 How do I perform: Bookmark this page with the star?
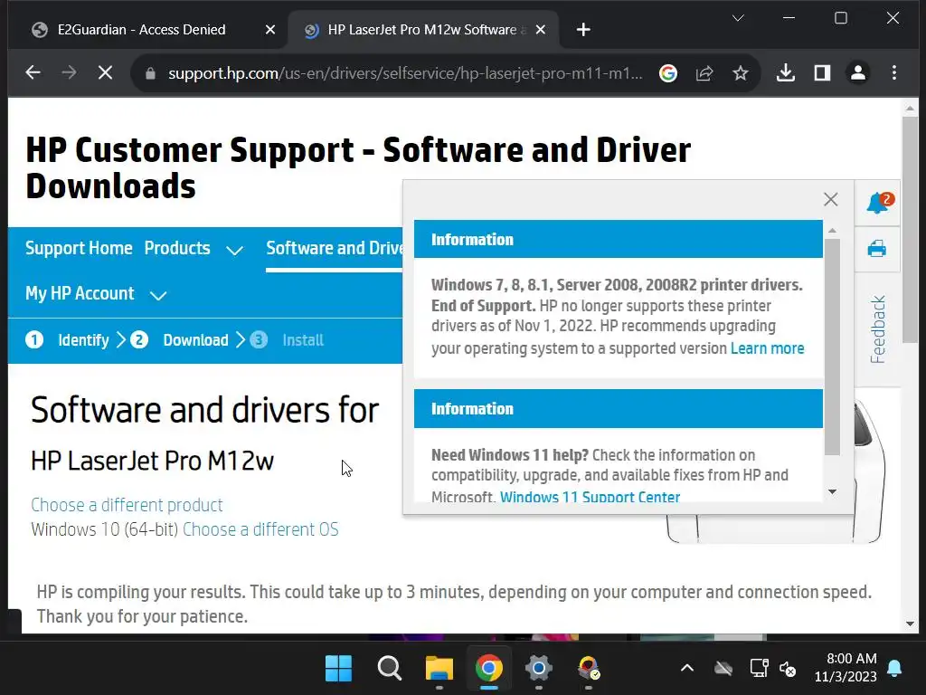[x=740, y=73]
